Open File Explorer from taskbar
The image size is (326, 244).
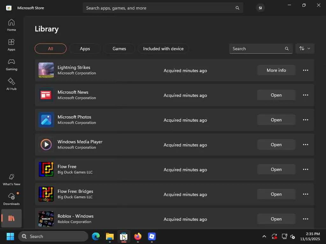(x=110, y=236)
